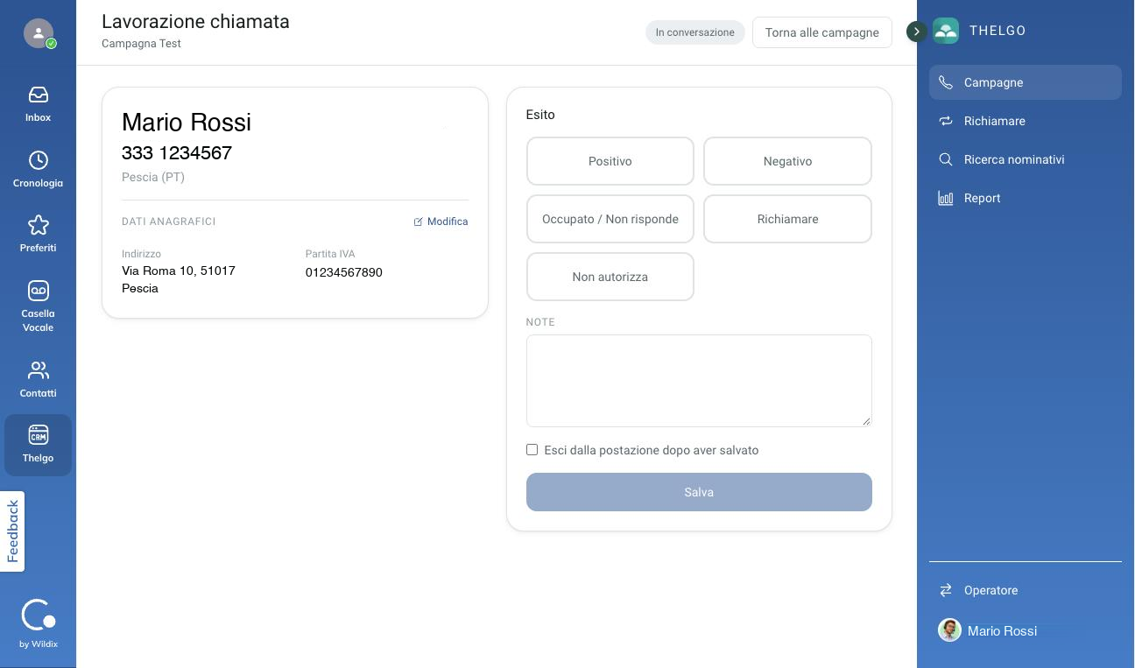
Task: Click the Richiamare repeat icon
Action: point(946,121)
